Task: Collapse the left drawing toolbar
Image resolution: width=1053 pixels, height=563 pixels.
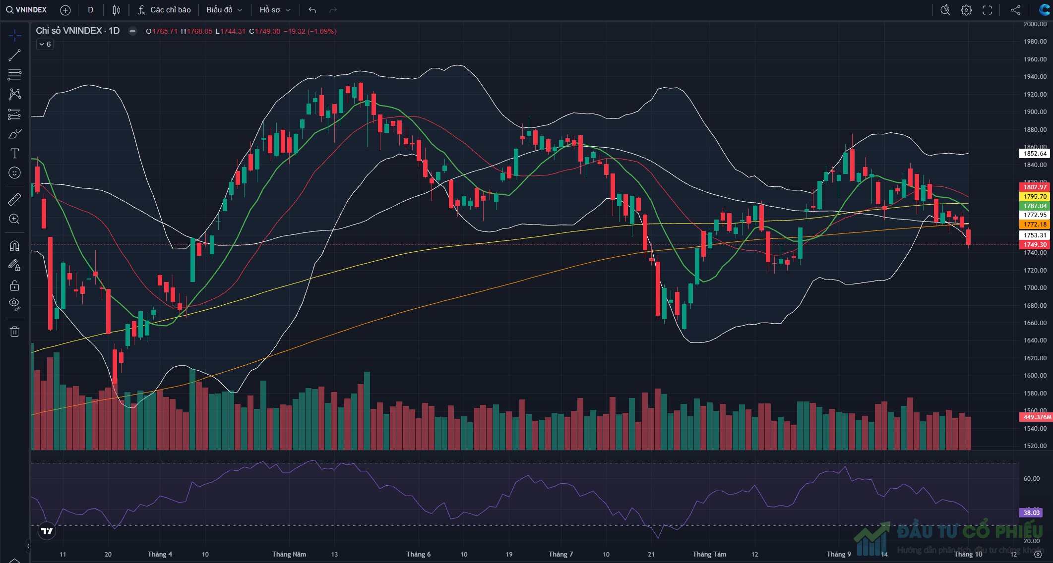Action: coord(28,546)
